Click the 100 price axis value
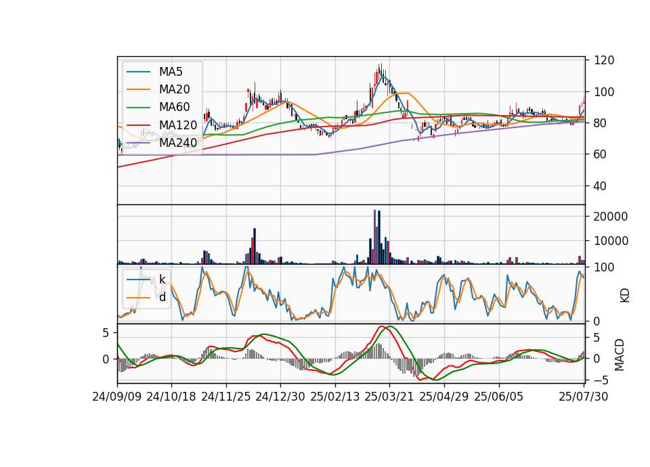Screen dimensions: 650x467 604,92
